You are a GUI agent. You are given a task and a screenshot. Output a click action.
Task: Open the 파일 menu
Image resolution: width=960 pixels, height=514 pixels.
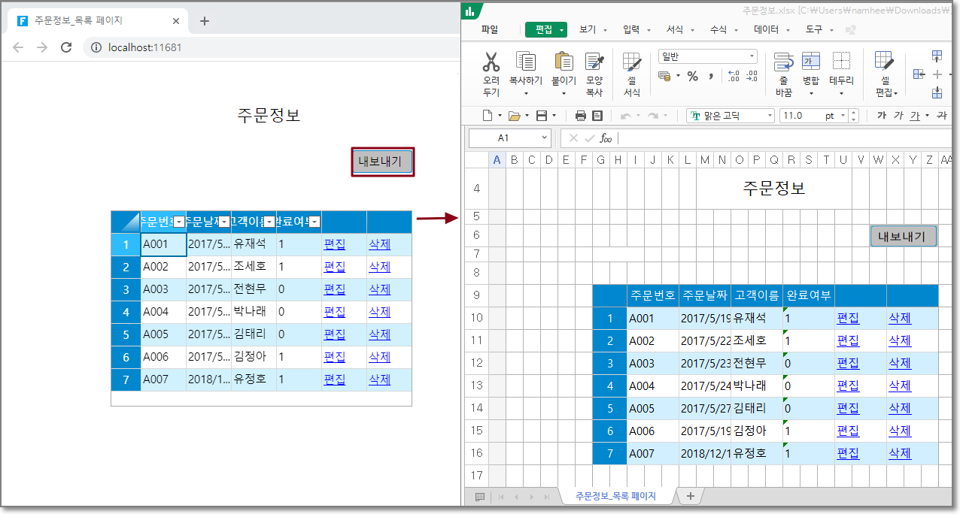click(489, 29)
